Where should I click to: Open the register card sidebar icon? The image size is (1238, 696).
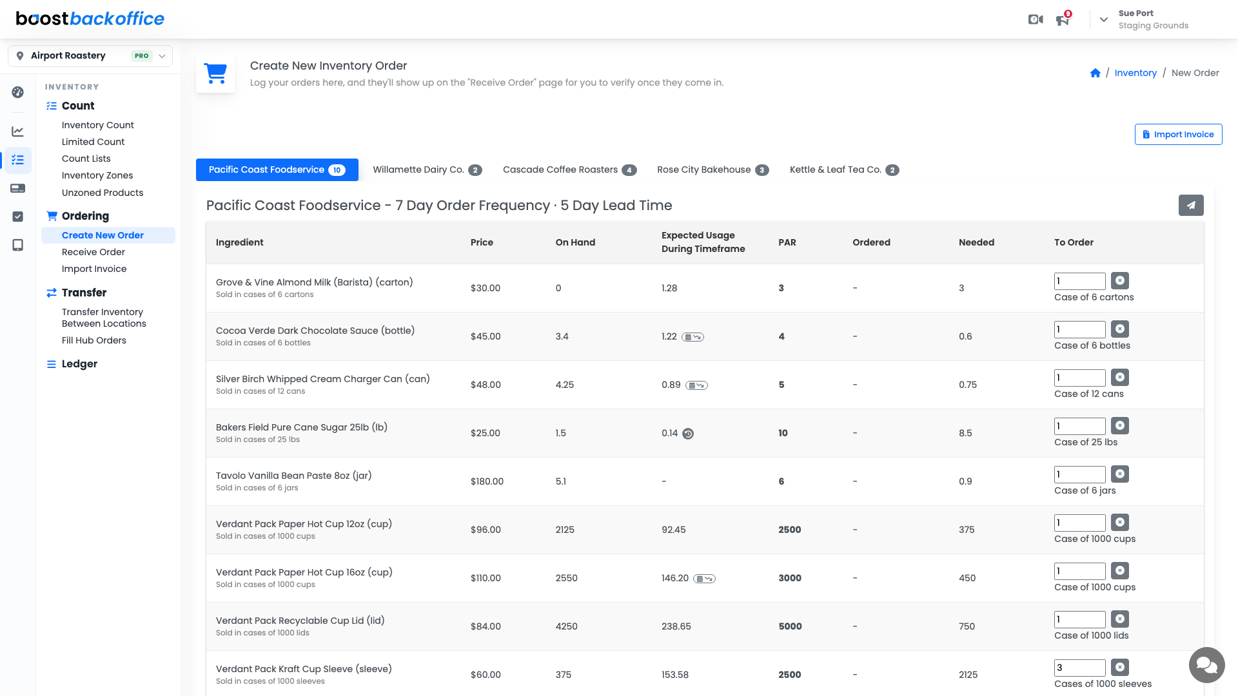click(x=18, y=188)
